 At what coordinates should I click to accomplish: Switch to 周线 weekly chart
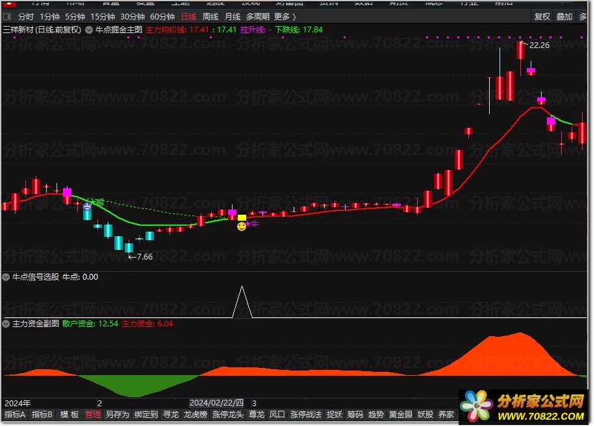click(210, 17)
